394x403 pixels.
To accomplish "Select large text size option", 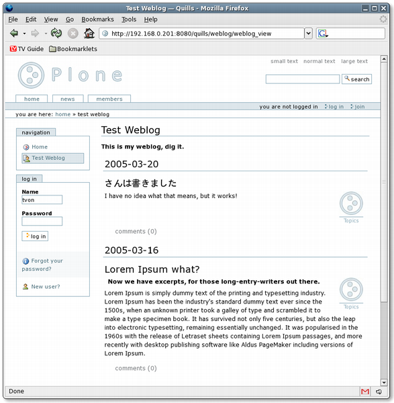I will click(x=354, y=61).
